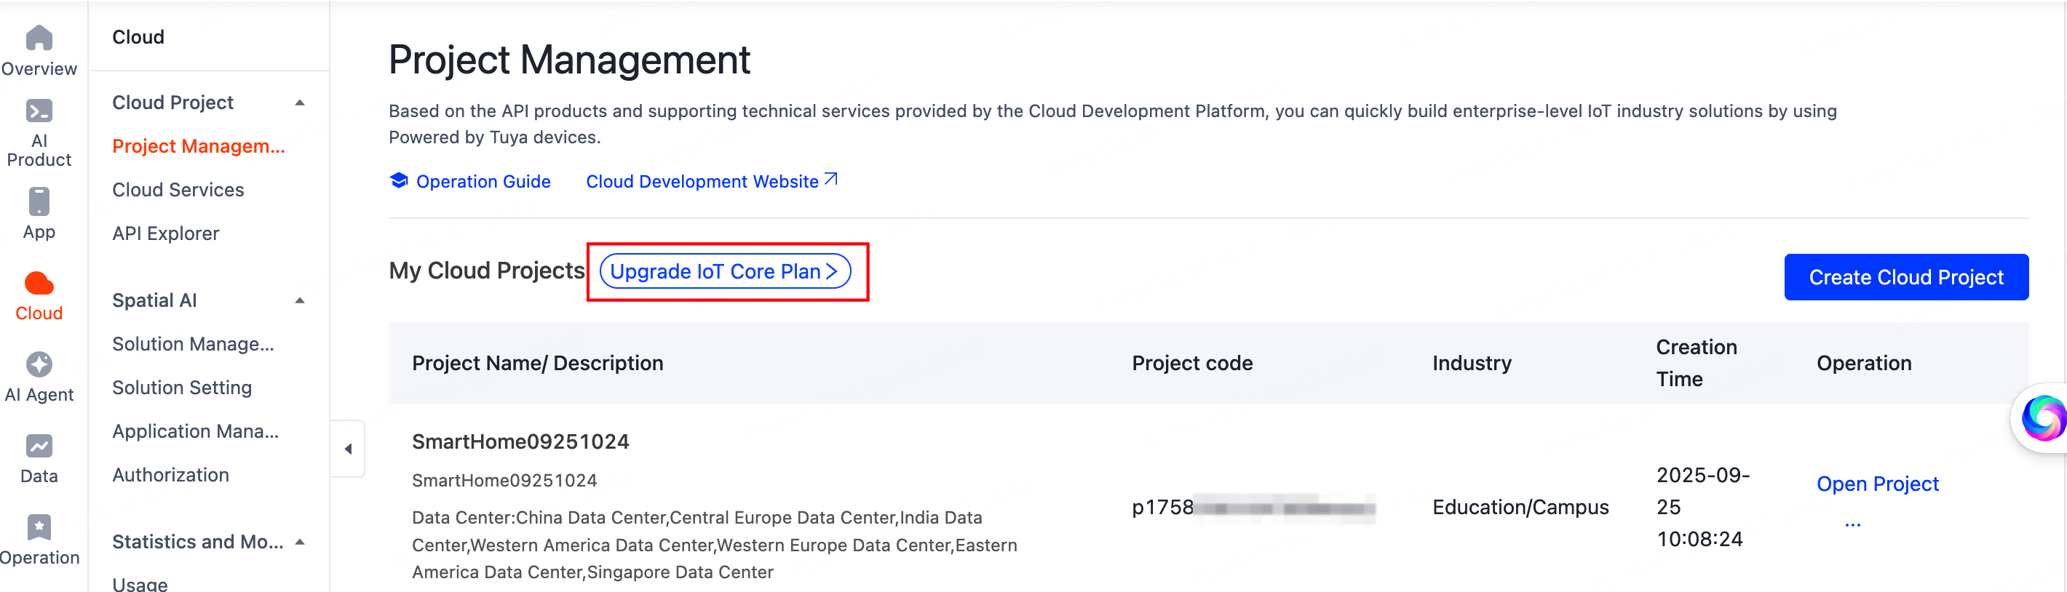Image resolution: width=2067 pixels, height=592 pixels.
Task: Click the creation time 2025-09-25 10:08:24
Action: coord(1702,507)
